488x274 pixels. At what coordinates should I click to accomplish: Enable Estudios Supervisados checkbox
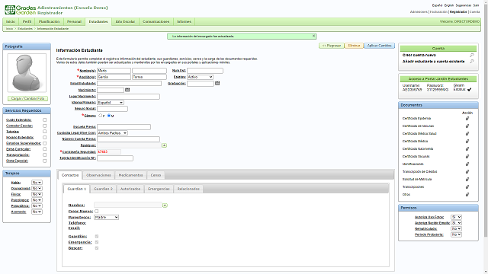[x=44, y=143]
